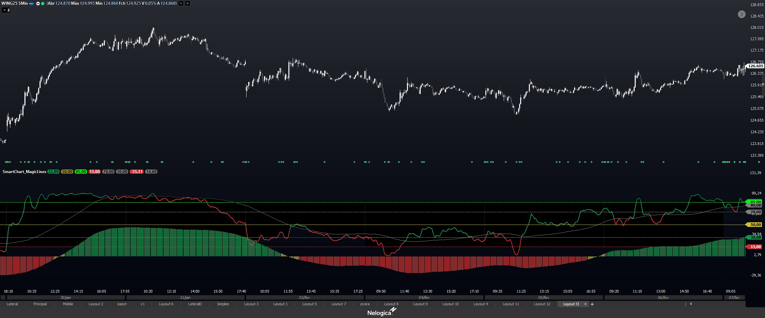Click the current price label 126.605
765x318 pixels.
(755, 66)
